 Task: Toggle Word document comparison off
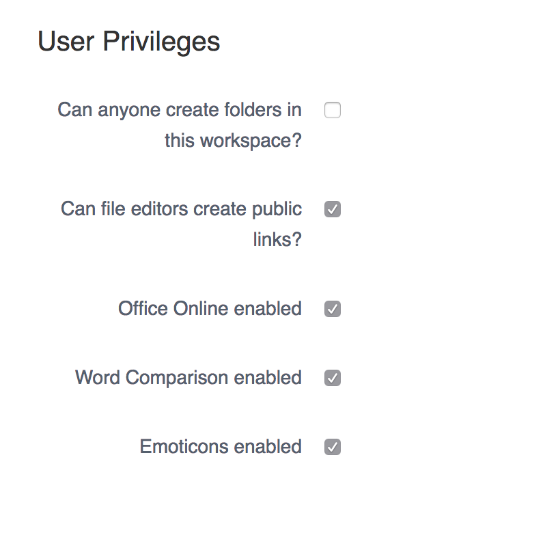(x=333, y=378)
